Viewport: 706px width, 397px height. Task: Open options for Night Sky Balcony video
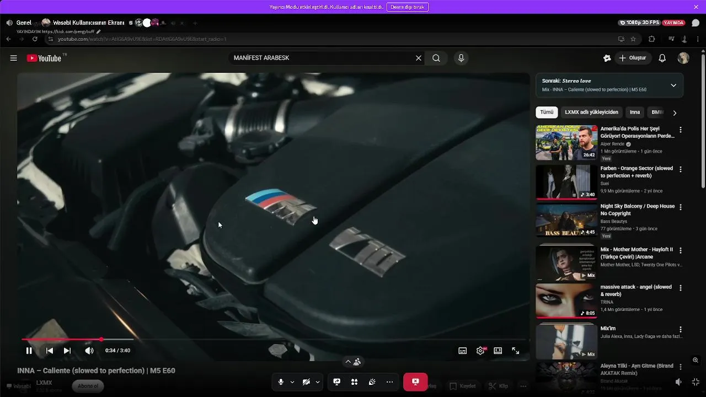click(x=681, y=207)
